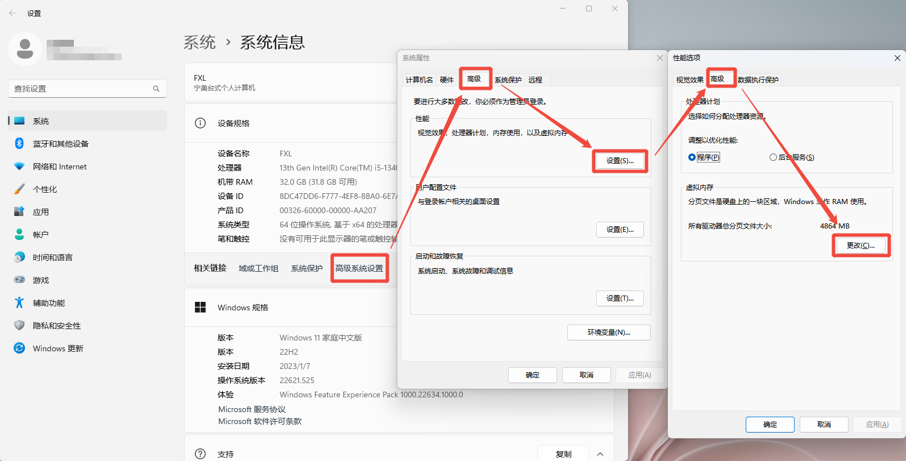
Task: Click the 查找设置 search field
Action: click(82, 89)
